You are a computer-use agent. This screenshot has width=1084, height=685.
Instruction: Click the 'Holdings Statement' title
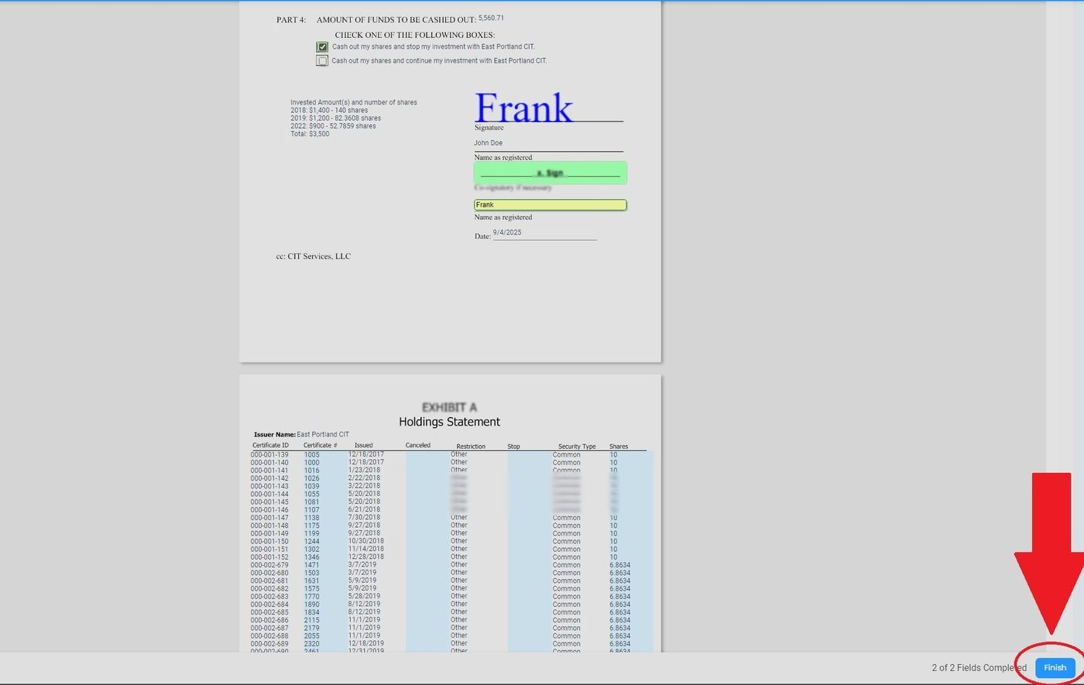click(449, 422)
